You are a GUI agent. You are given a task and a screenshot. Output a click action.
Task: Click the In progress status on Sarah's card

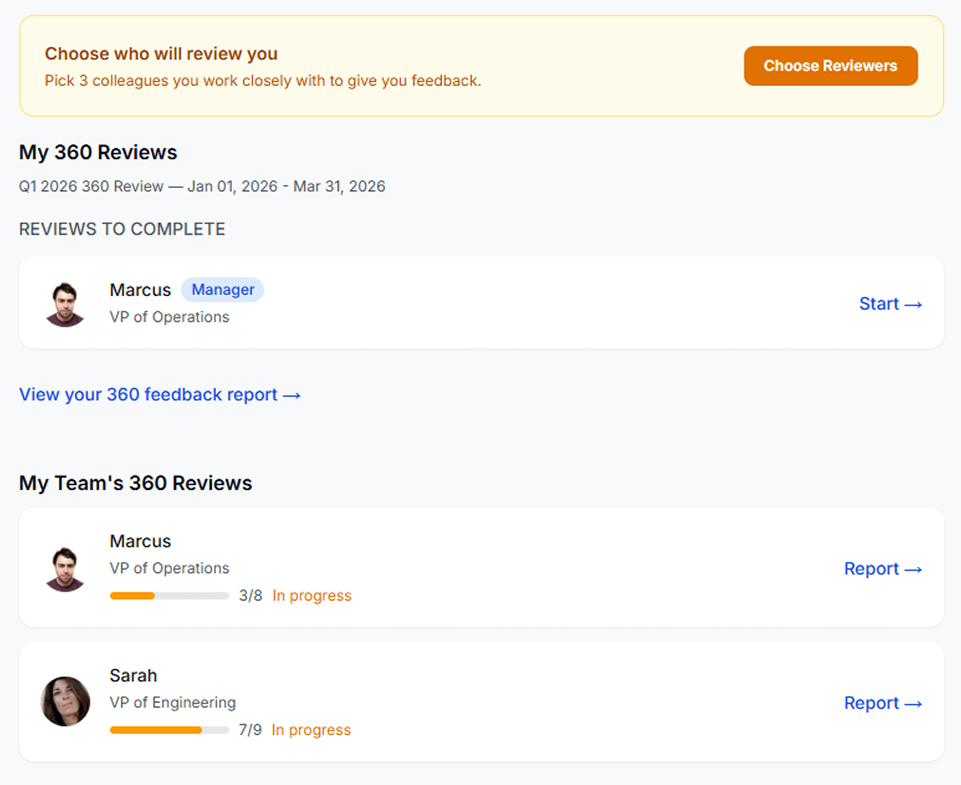tap(311, 730)
